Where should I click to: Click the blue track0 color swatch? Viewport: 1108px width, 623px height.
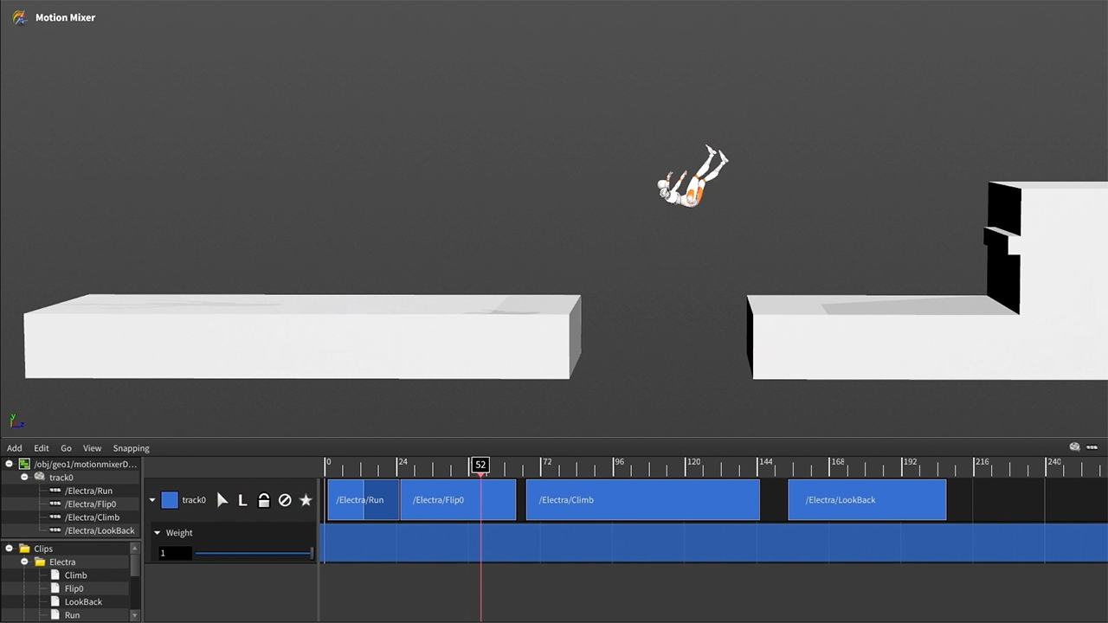click(x=169, y=500)
